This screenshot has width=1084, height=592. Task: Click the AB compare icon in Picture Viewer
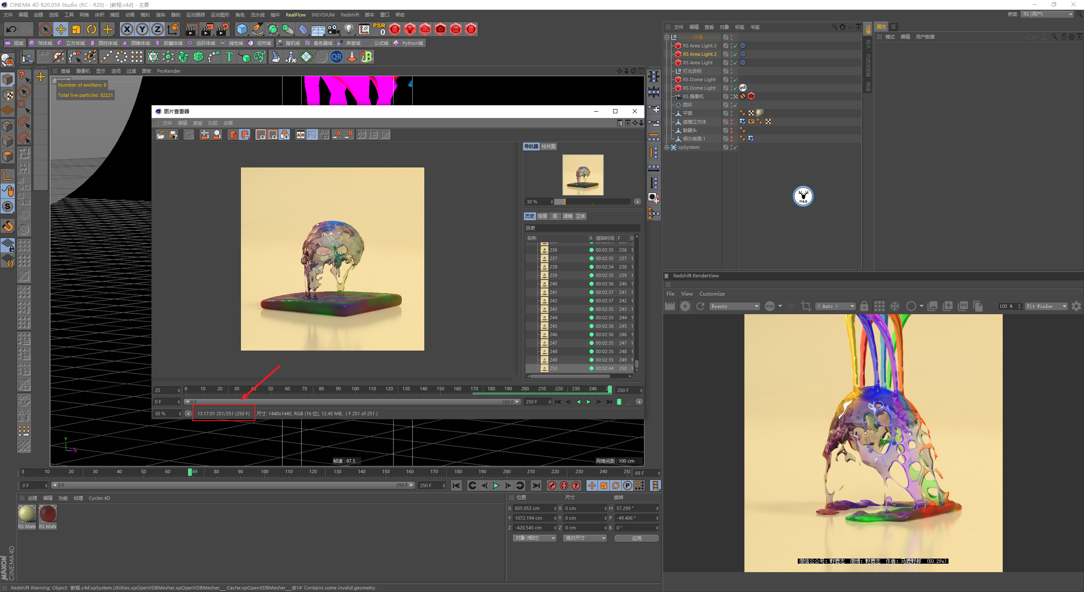[300, 134]
